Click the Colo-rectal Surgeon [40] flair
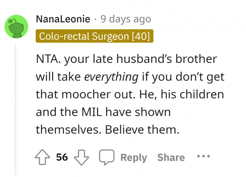This screenshot has width=246, height=177. click(95, 36)
